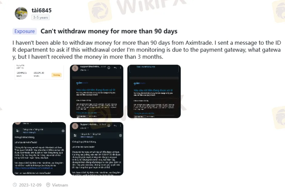285x191 pixels.
Task: Click the reply arrow in Support Aximtrade email below
Action: coord(115,125)
